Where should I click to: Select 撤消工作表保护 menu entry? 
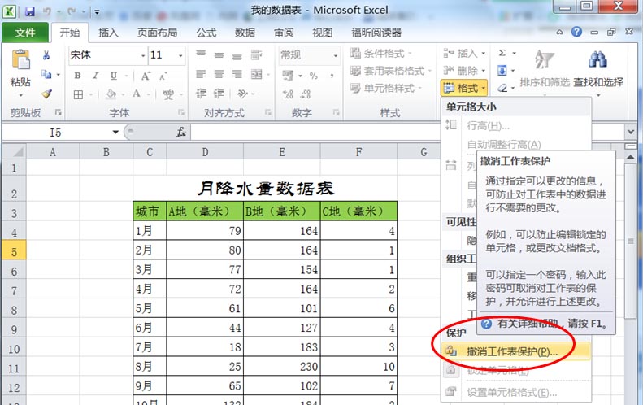click(x=512, y=351)
